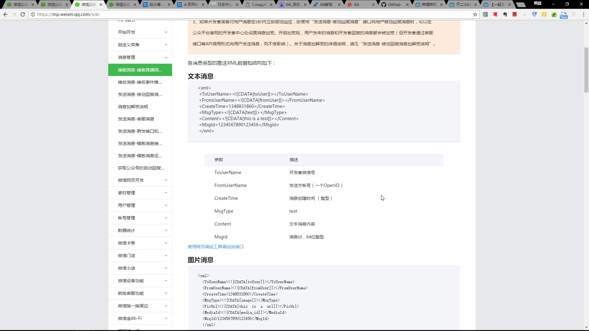
Task: Open 发送消息-群发接口 sidebar link
Action: 140,131
